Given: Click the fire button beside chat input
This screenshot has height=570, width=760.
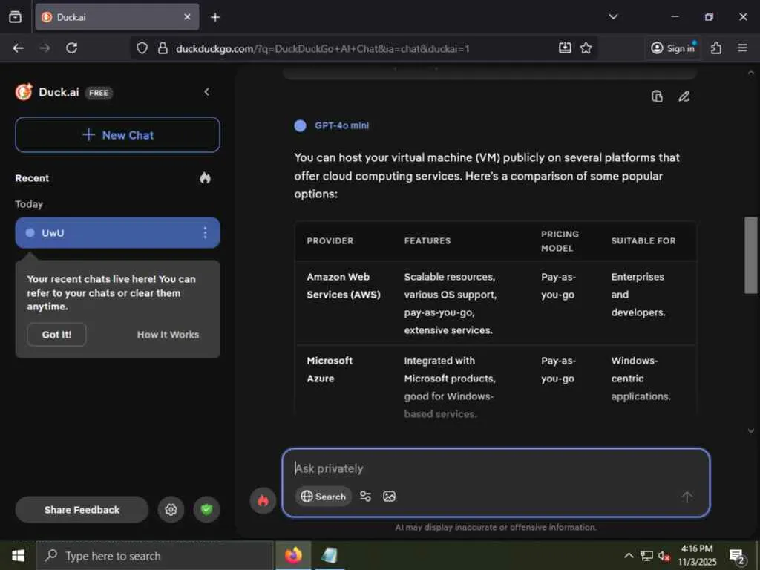Looking at the screenshot, I should tap(263, 500).
